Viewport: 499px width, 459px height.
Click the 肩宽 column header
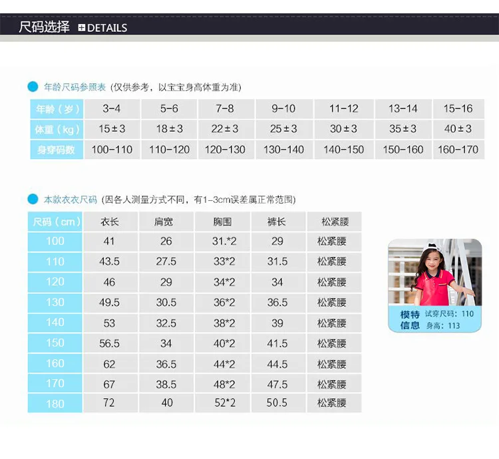[x=166, y=222]
